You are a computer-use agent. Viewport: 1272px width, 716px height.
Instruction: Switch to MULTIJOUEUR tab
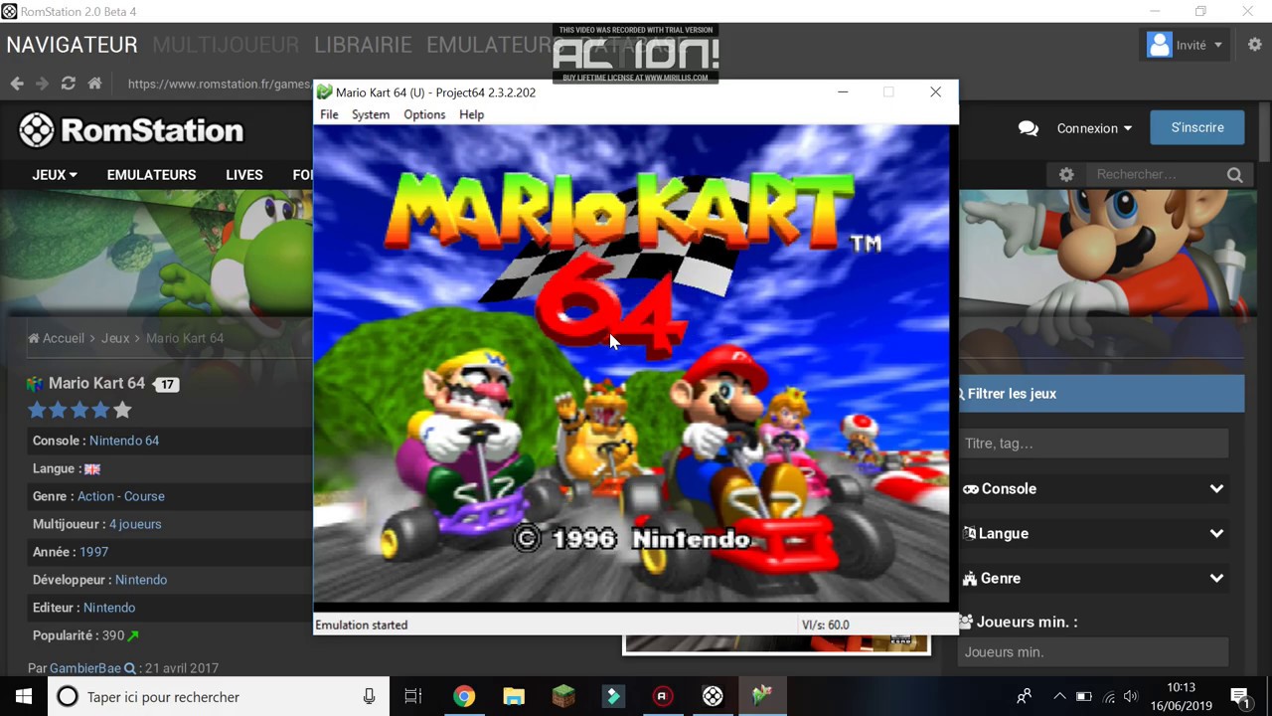point(226,45)
